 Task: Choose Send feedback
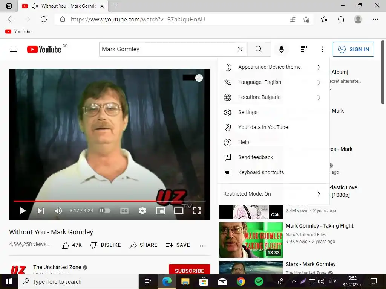pos(273,157)
